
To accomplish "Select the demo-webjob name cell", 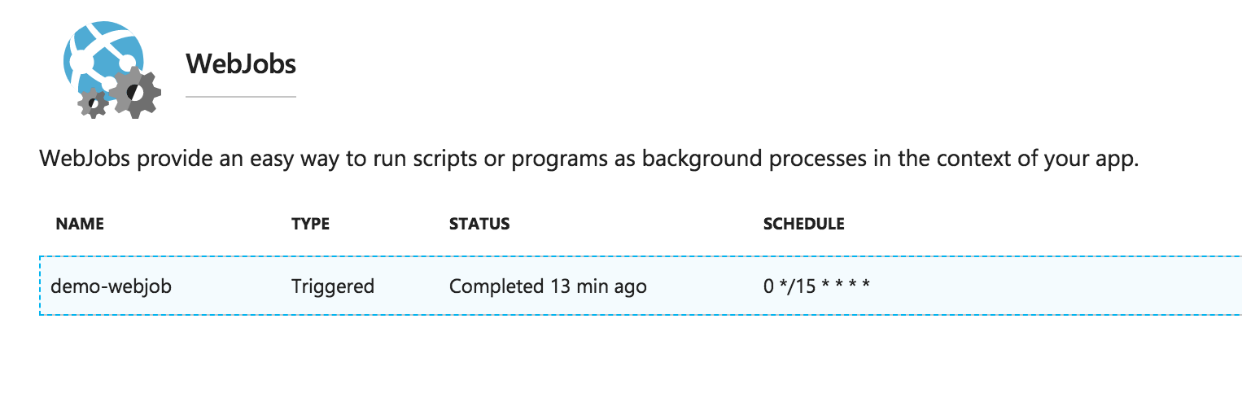I will coord(112,286).
